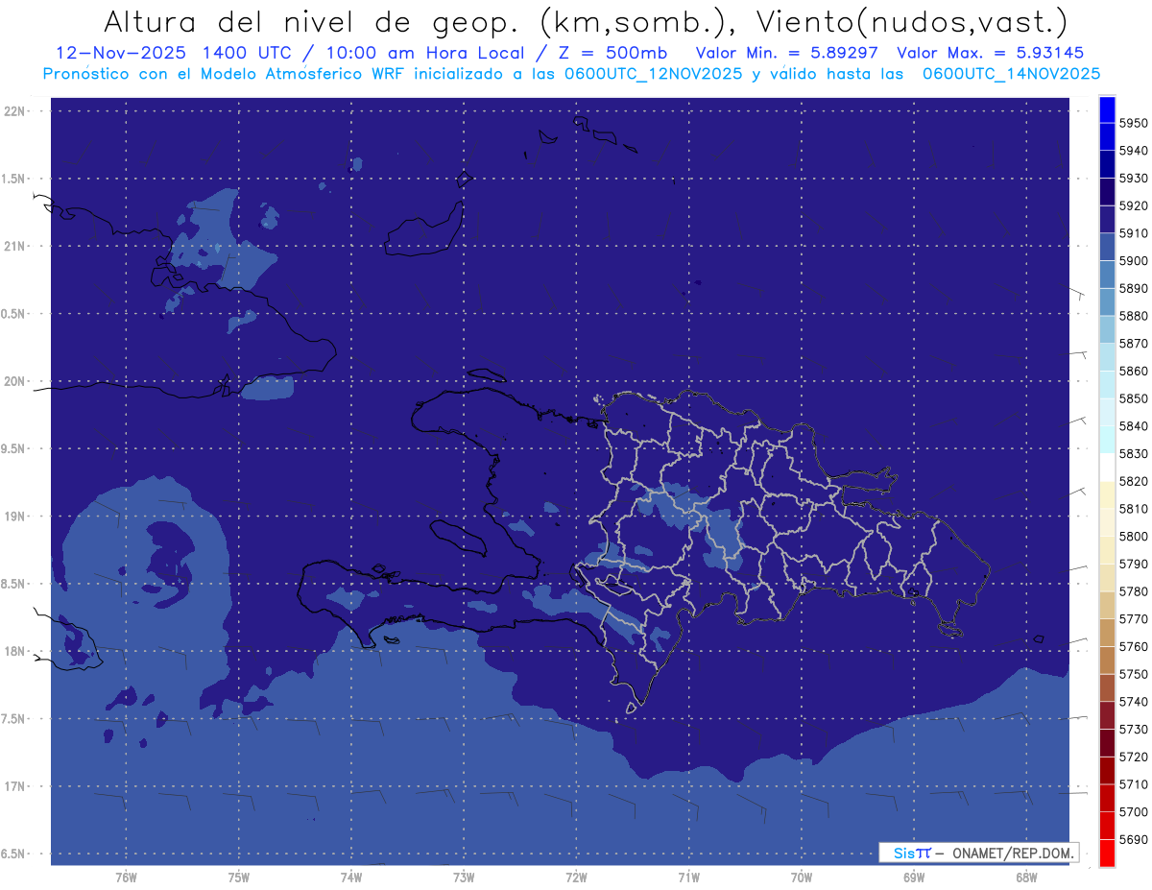This screenshot has height=890, width=1152.
Task: Click the '5820' color scale value
Action: point(1133,481)
